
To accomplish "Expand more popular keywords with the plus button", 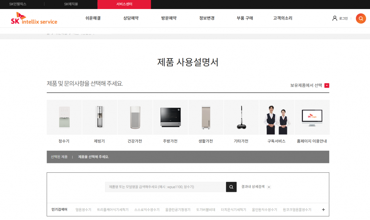I will click(x=323, y=210).
